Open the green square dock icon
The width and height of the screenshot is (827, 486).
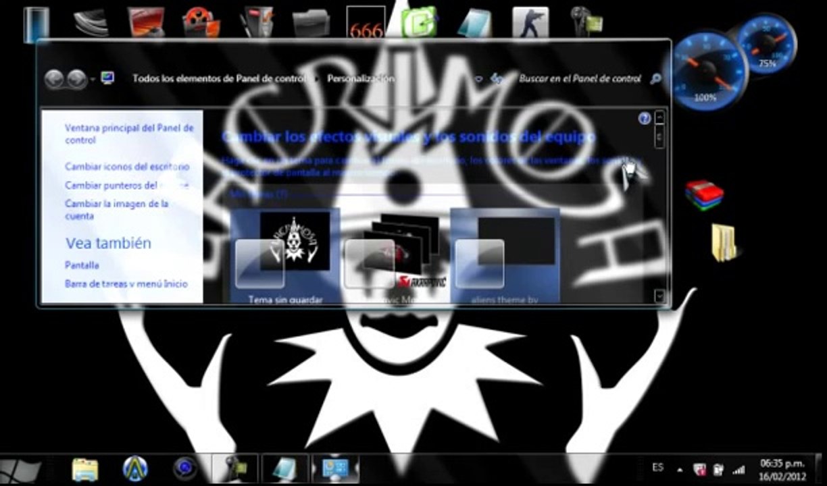[x=419, y=22]
